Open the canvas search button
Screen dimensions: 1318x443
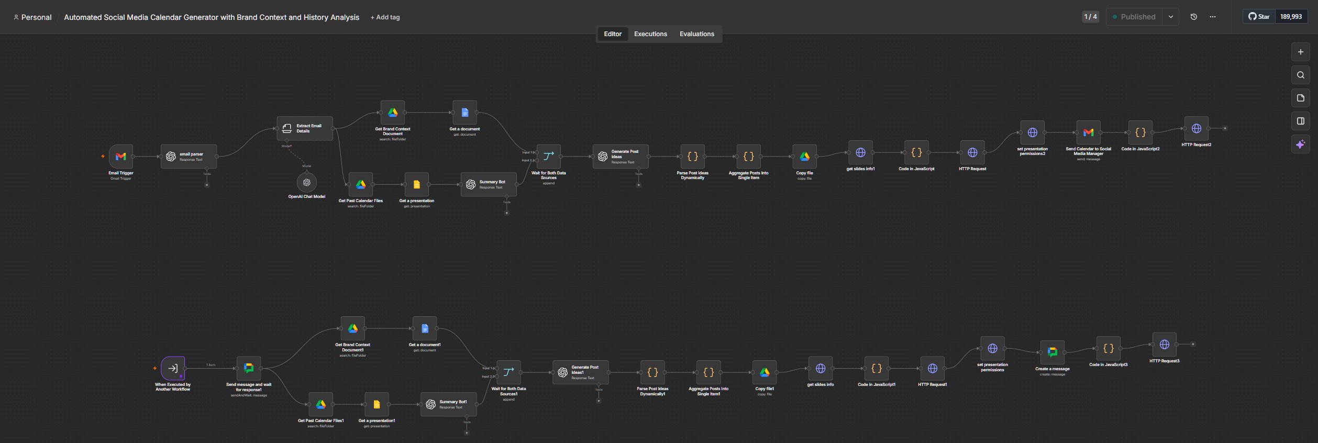click(1301, 75)
